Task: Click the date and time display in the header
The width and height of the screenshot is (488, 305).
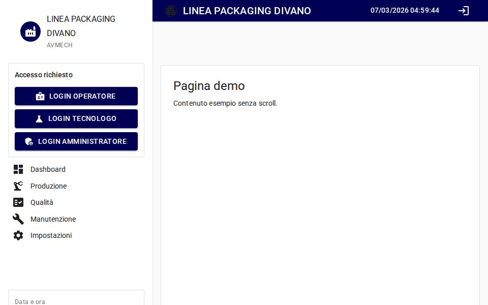Action: [x=405, y=11]
